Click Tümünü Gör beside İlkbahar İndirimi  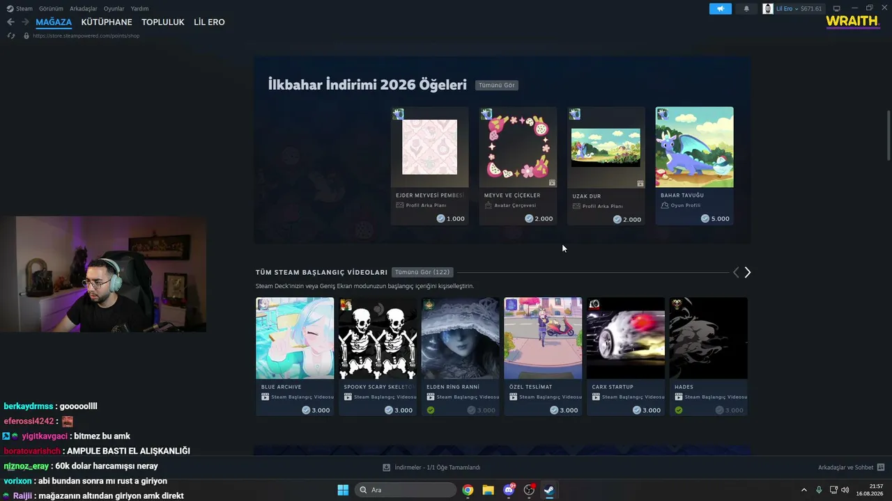[497, 85]
